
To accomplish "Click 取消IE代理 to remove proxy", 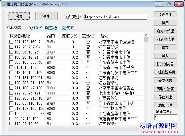I will pos(165,39).
